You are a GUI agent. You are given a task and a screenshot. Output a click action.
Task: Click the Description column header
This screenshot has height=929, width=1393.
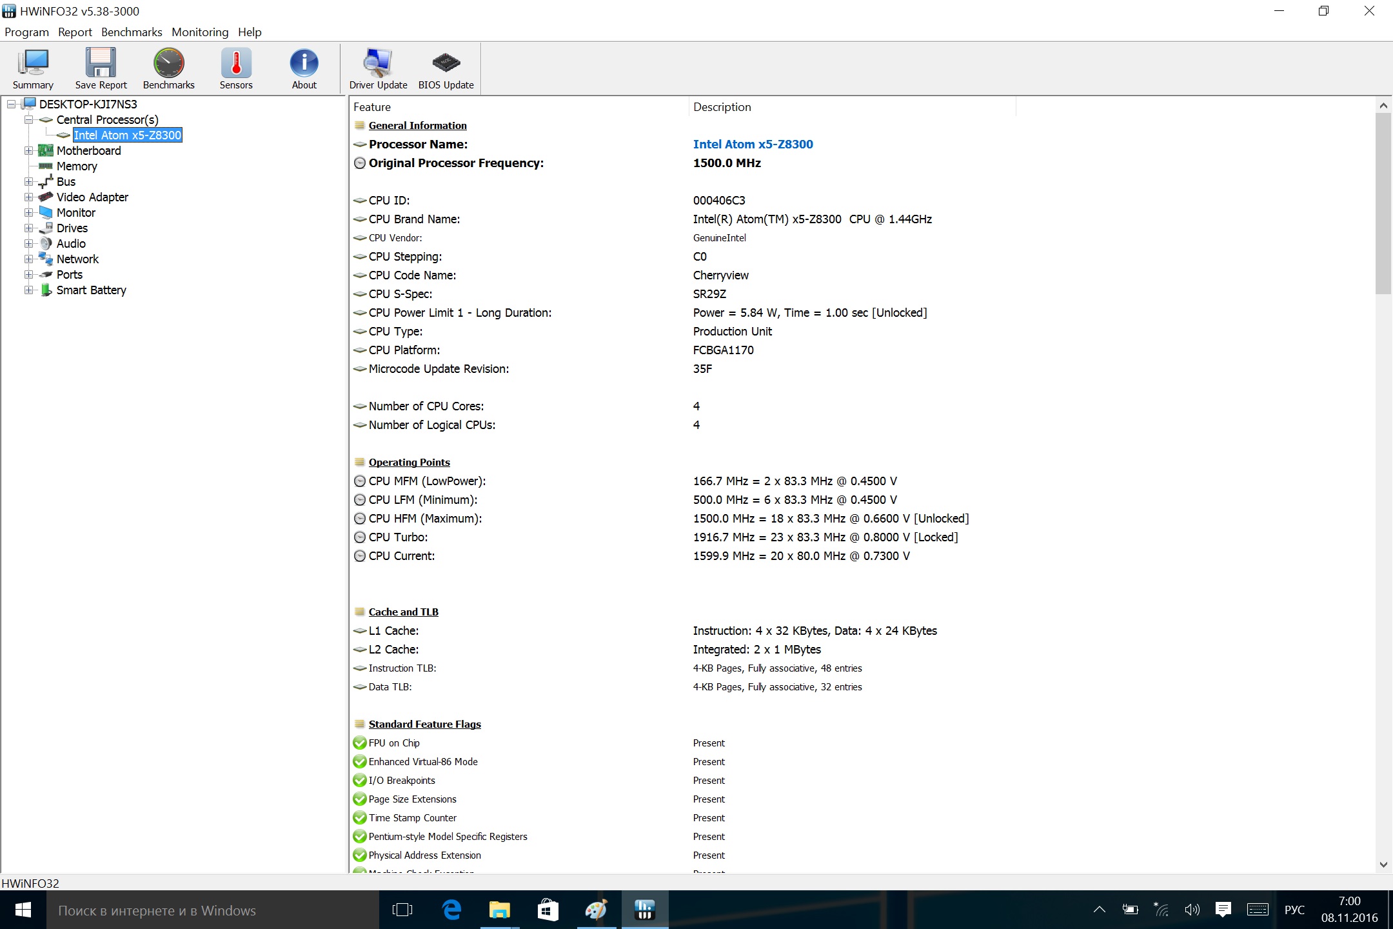852,106
